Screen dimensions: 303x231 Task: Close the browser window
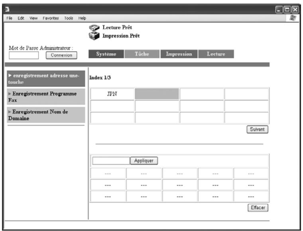point(295,10)
